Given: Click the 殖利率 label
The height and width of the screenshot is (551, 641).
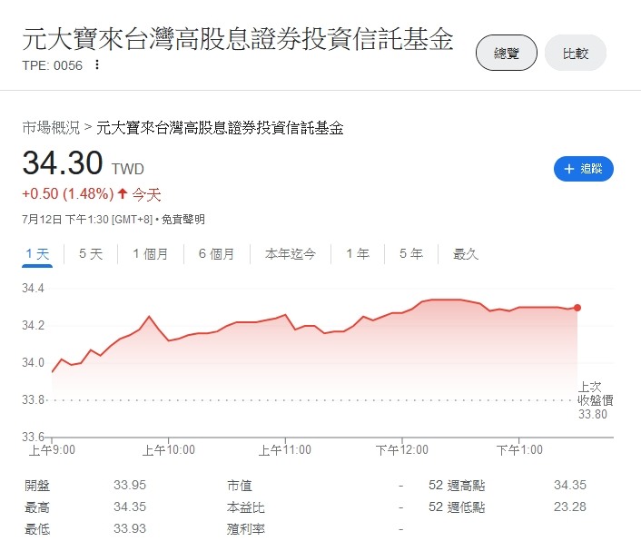Looking at the screenshot, I should (x=246, y=529).
